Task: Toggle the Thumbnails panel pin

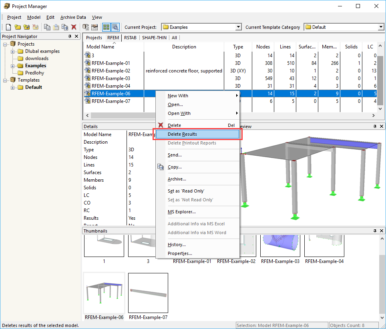Action: click(x=375, y=231)
